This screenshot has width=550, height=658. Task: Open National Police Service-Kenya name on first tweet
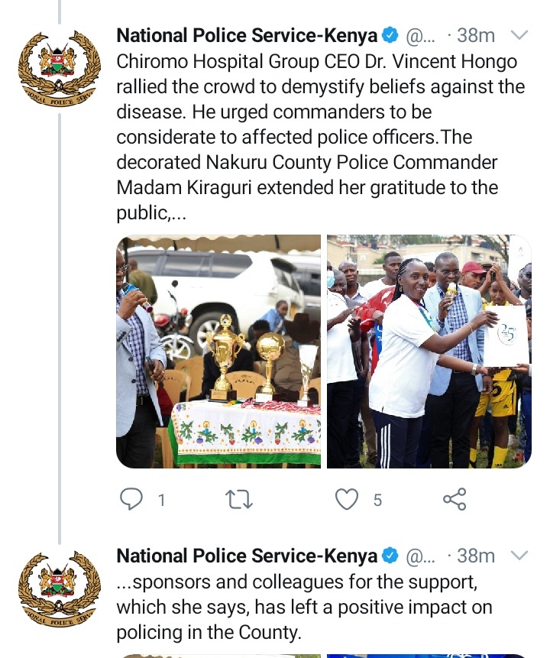[x=247, y=36]
